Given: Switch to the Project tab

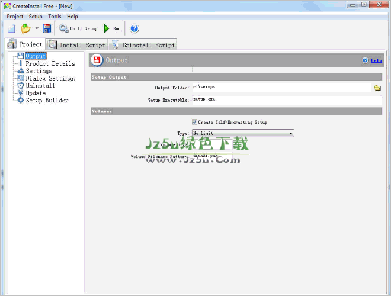Looking at the screenshot, I should pyautogui.click(x=25, y=44).
